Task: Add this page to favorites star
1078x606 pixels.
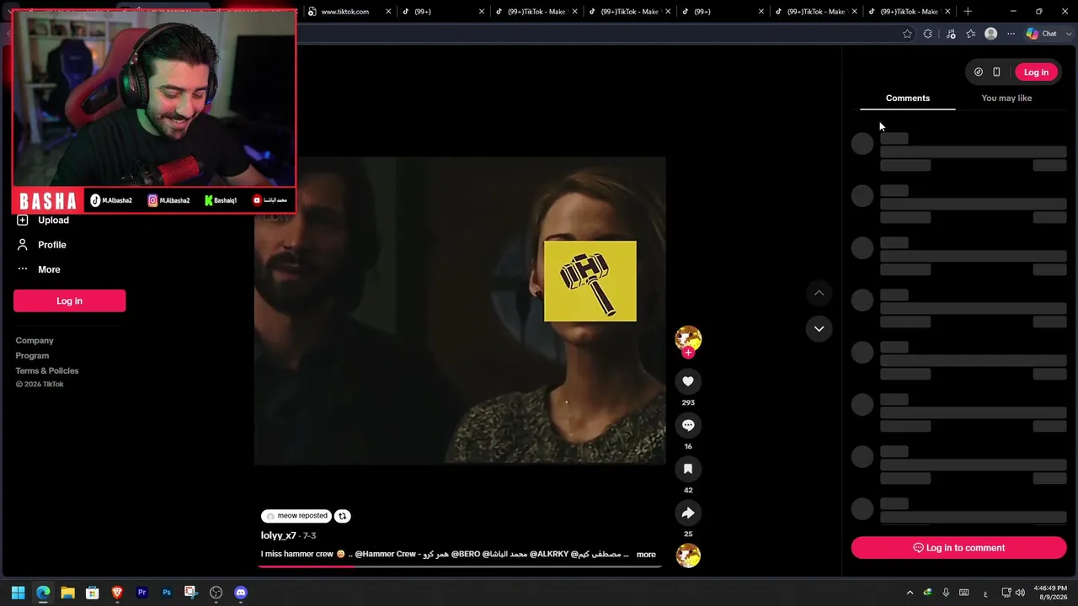Action: pyautogui.click(x=907, y=34)
